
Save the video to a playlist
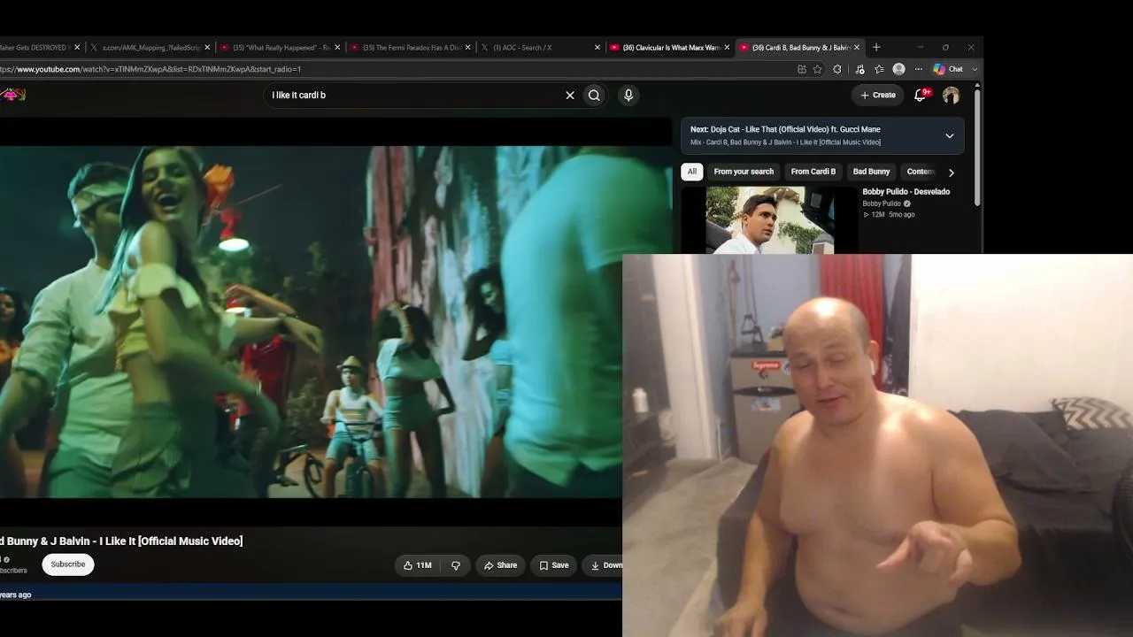pos(554,565)
